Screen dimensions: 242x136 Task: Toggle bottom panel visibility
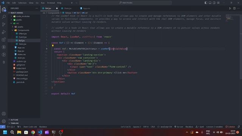coord(210,3)
